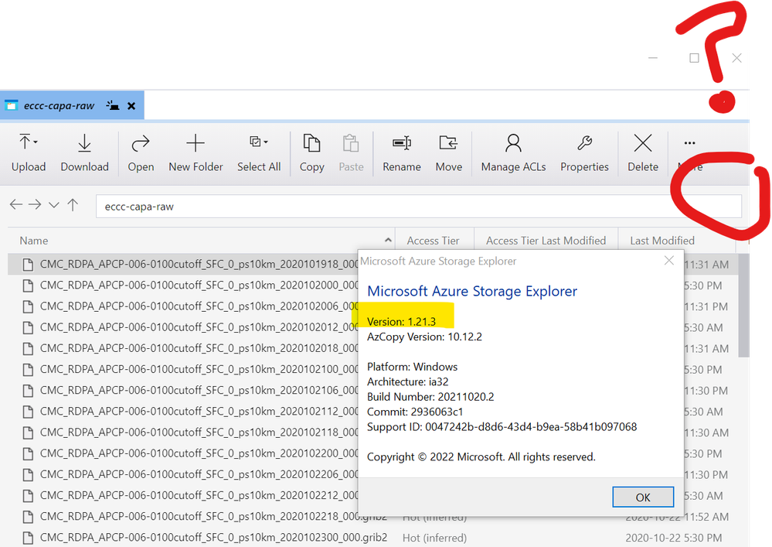This screenshot has height=547, width=772.
Task: Click the Download toolbar button
Action: 85,153
